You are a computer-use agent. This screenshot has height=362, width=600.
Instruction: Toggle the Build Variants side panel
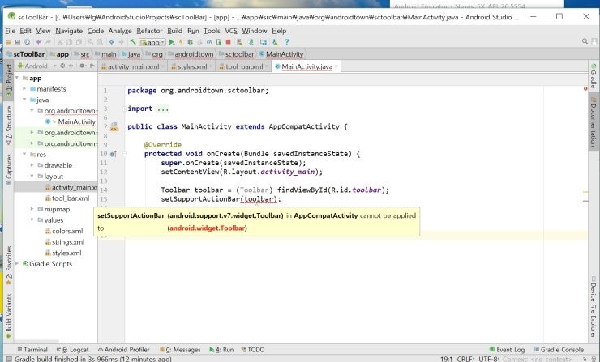tap(8, 317)
